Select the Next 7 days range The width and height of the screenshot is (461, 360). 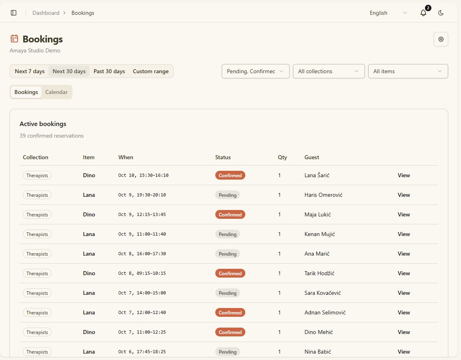[x=30, y=71]
